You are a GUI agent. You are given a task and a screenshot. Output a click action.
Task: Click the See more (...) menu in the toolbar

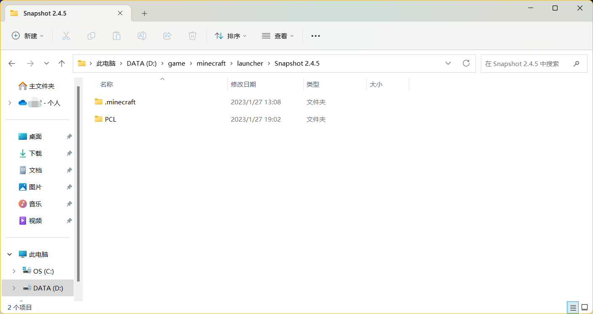pos(315,36)
